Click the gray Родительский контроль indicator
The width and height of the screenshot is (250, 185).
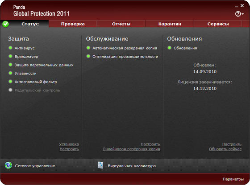(x=11, y=90)
